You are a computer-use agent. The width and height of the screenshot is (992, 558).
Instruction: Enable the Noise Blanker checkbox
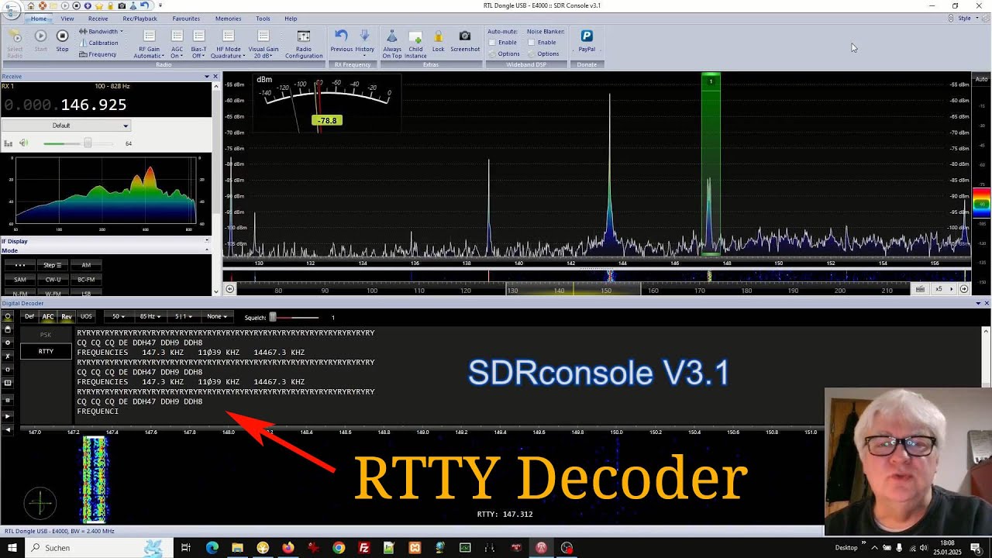point(531,43)
